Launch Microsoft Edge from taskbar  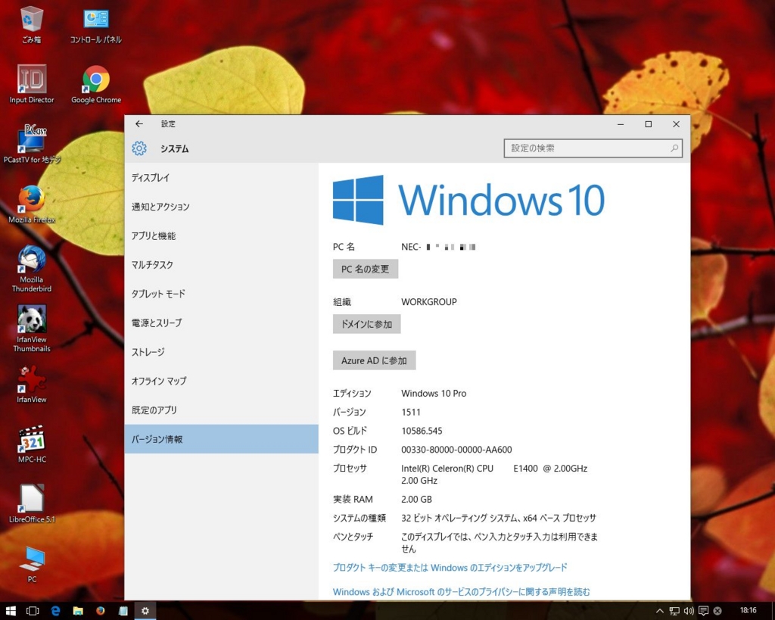click(x=55, y=611)
